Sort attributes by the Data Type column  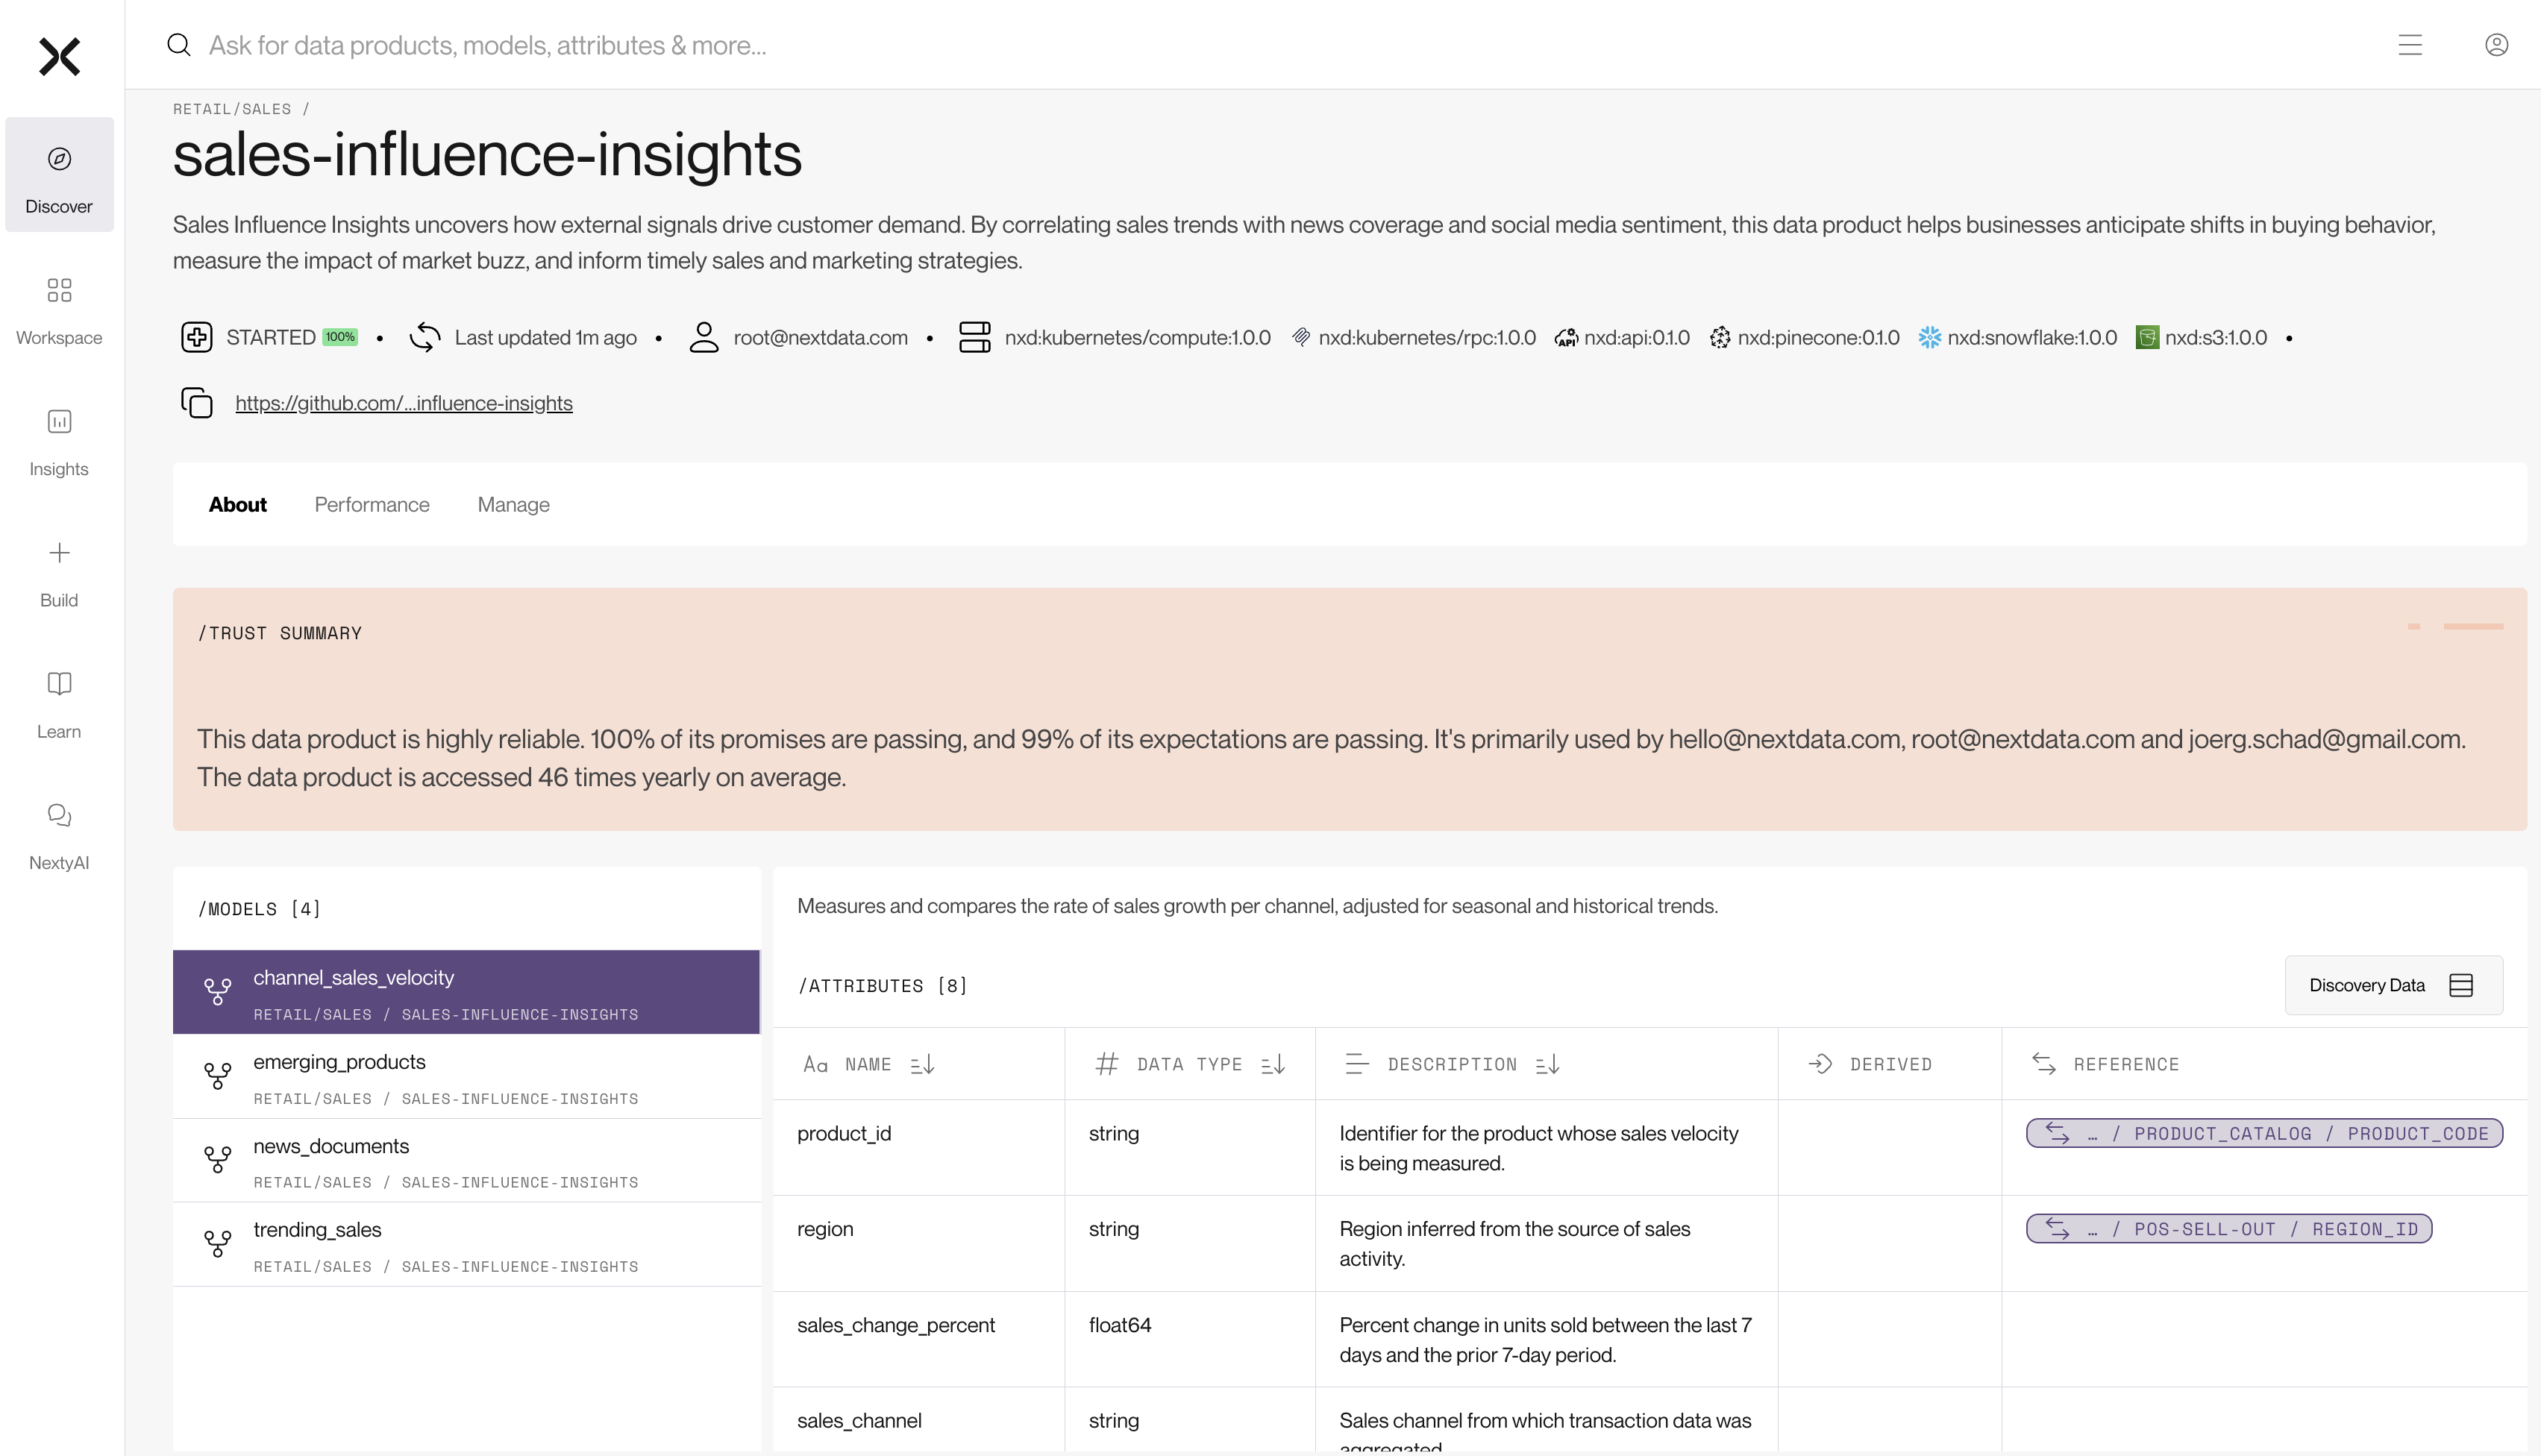(x=1273, y=1065)
